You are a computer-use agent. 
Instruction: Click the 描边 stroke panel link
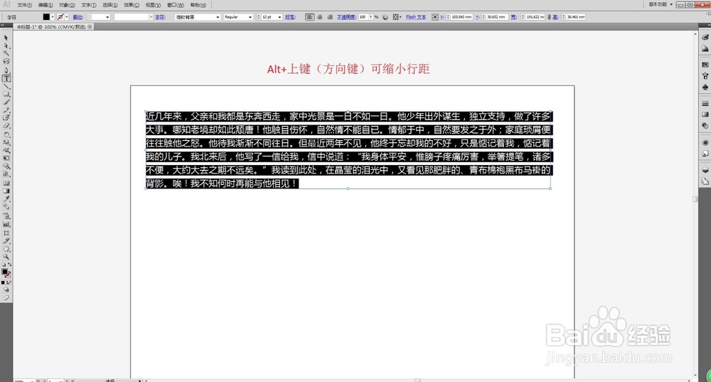[78, 17]
